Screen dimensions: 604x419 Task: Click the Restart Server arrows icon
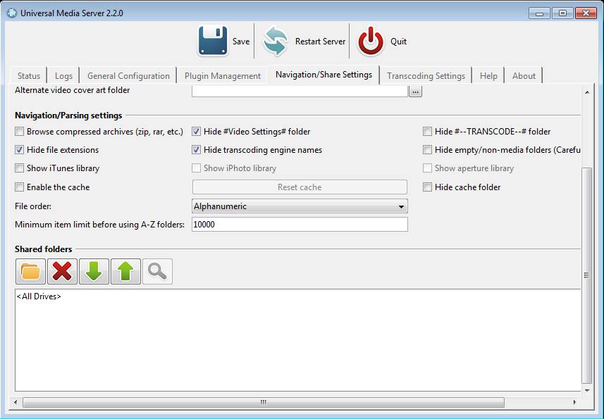275,41
